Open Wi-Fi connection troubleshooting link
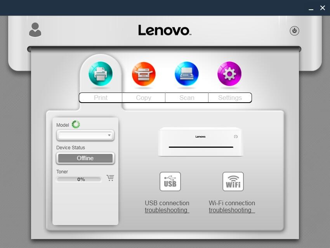Image resolution: width=330 pixels, height=248 pixels. point(232,210)
